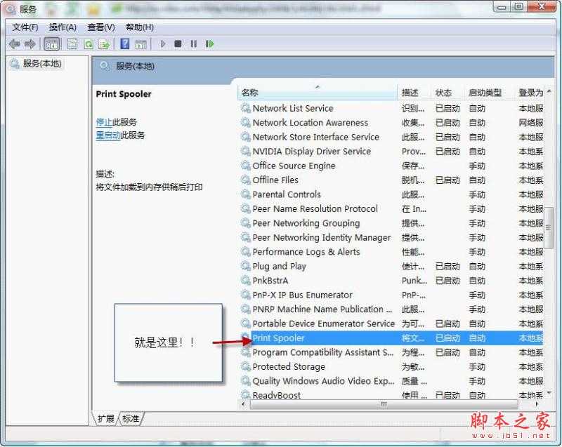Click the Restart Service toolbar icon

click(209, 44)
